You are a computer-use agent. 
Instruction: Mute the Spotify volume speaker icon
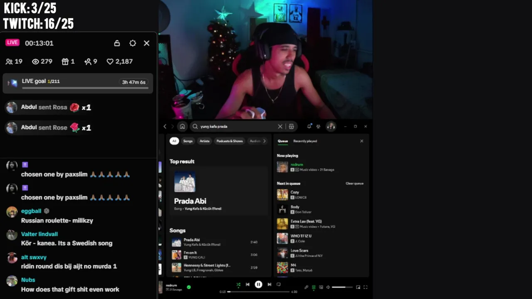[x=328, y=287]
